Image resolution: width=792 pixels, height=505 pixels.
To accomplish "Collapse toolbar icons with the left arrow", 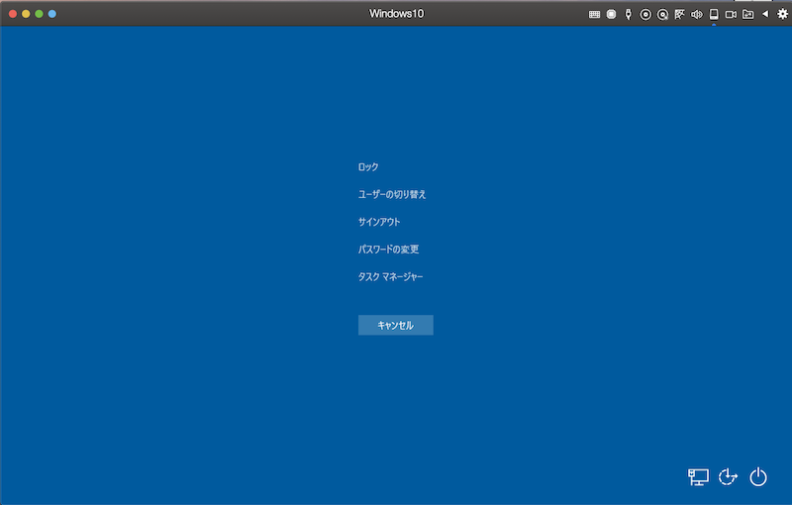I will 764,14.
